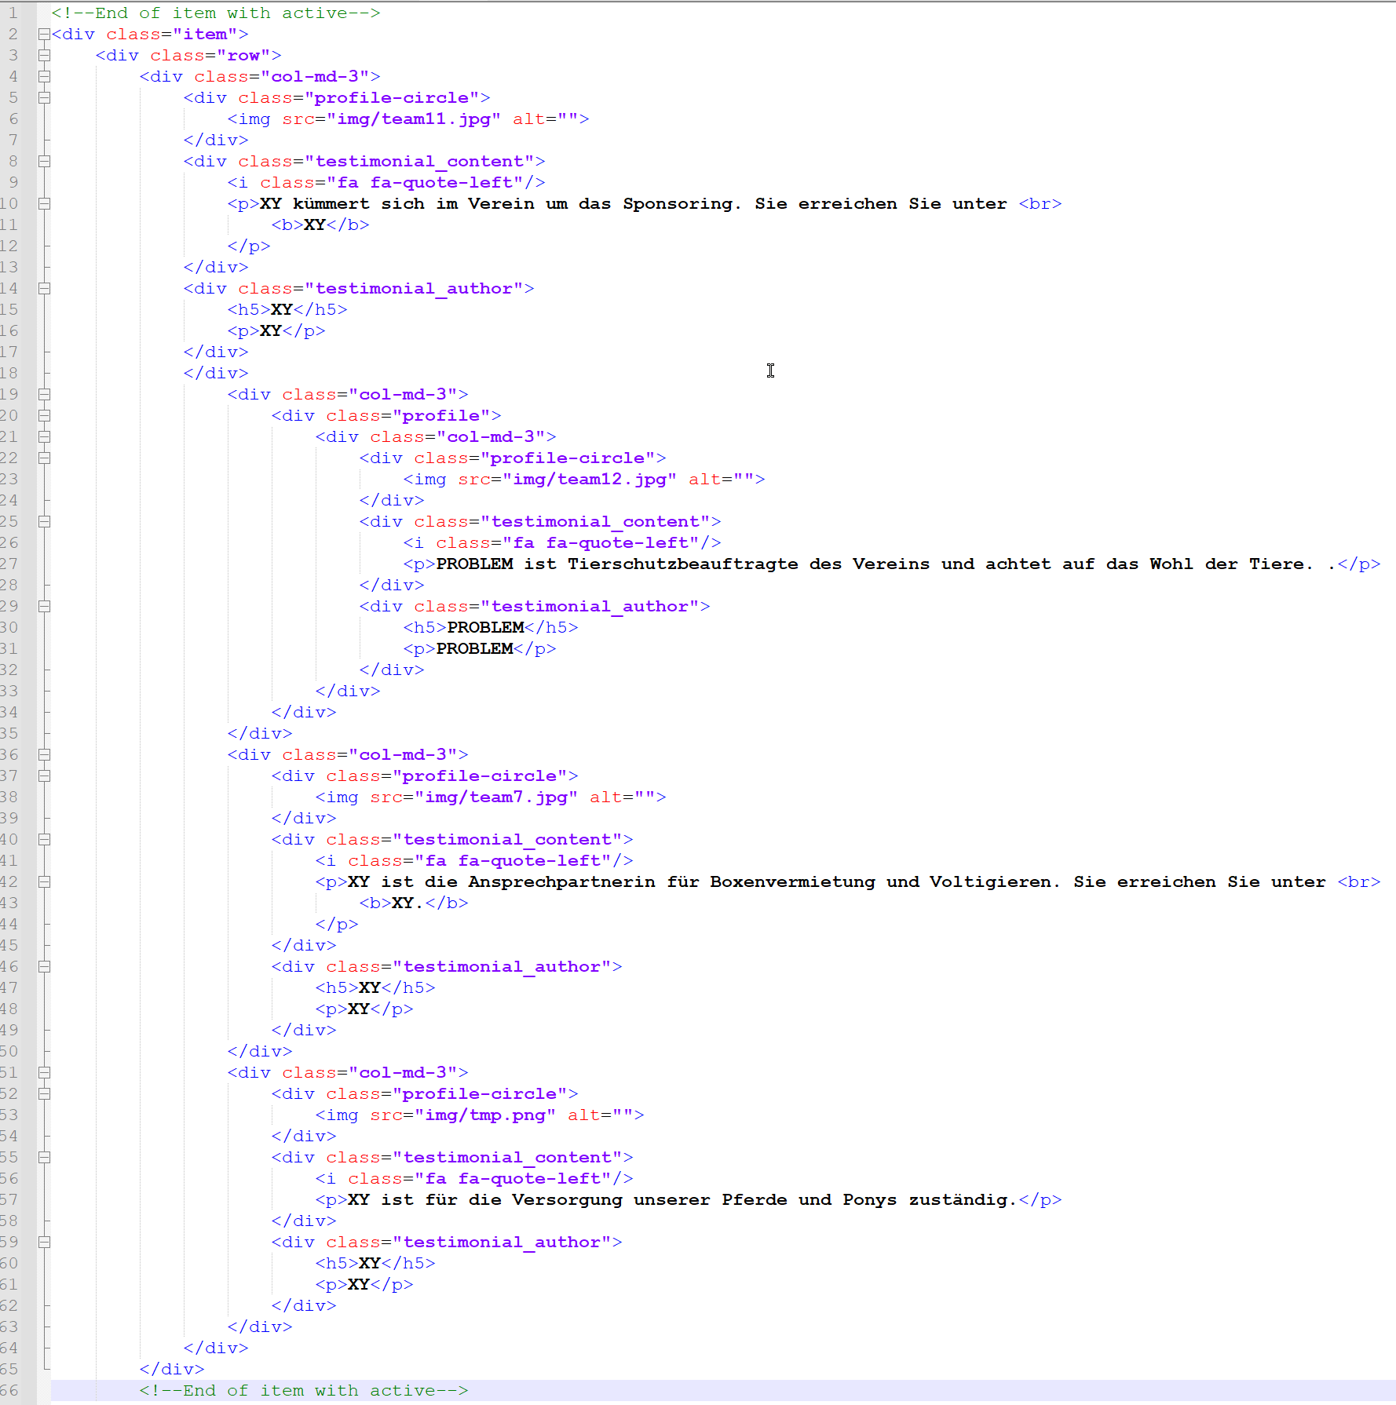1396x1405 pixels.
Task: Click the word "Ponys" in the paragraph
Action: pos(870,1200)
